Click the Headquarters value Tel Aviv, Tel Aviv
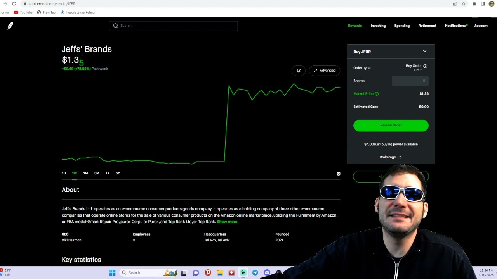Image resolution: width=497 pixels, height=279 pixels. [x=217, y=240]
